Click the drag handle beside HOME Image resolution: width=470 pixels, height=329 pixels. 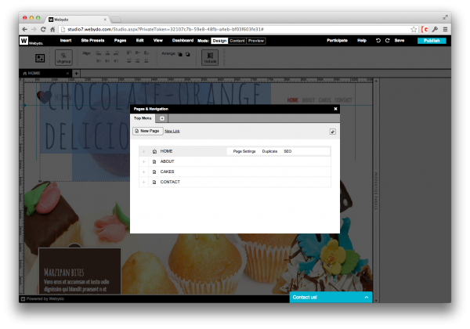[144, 151]
